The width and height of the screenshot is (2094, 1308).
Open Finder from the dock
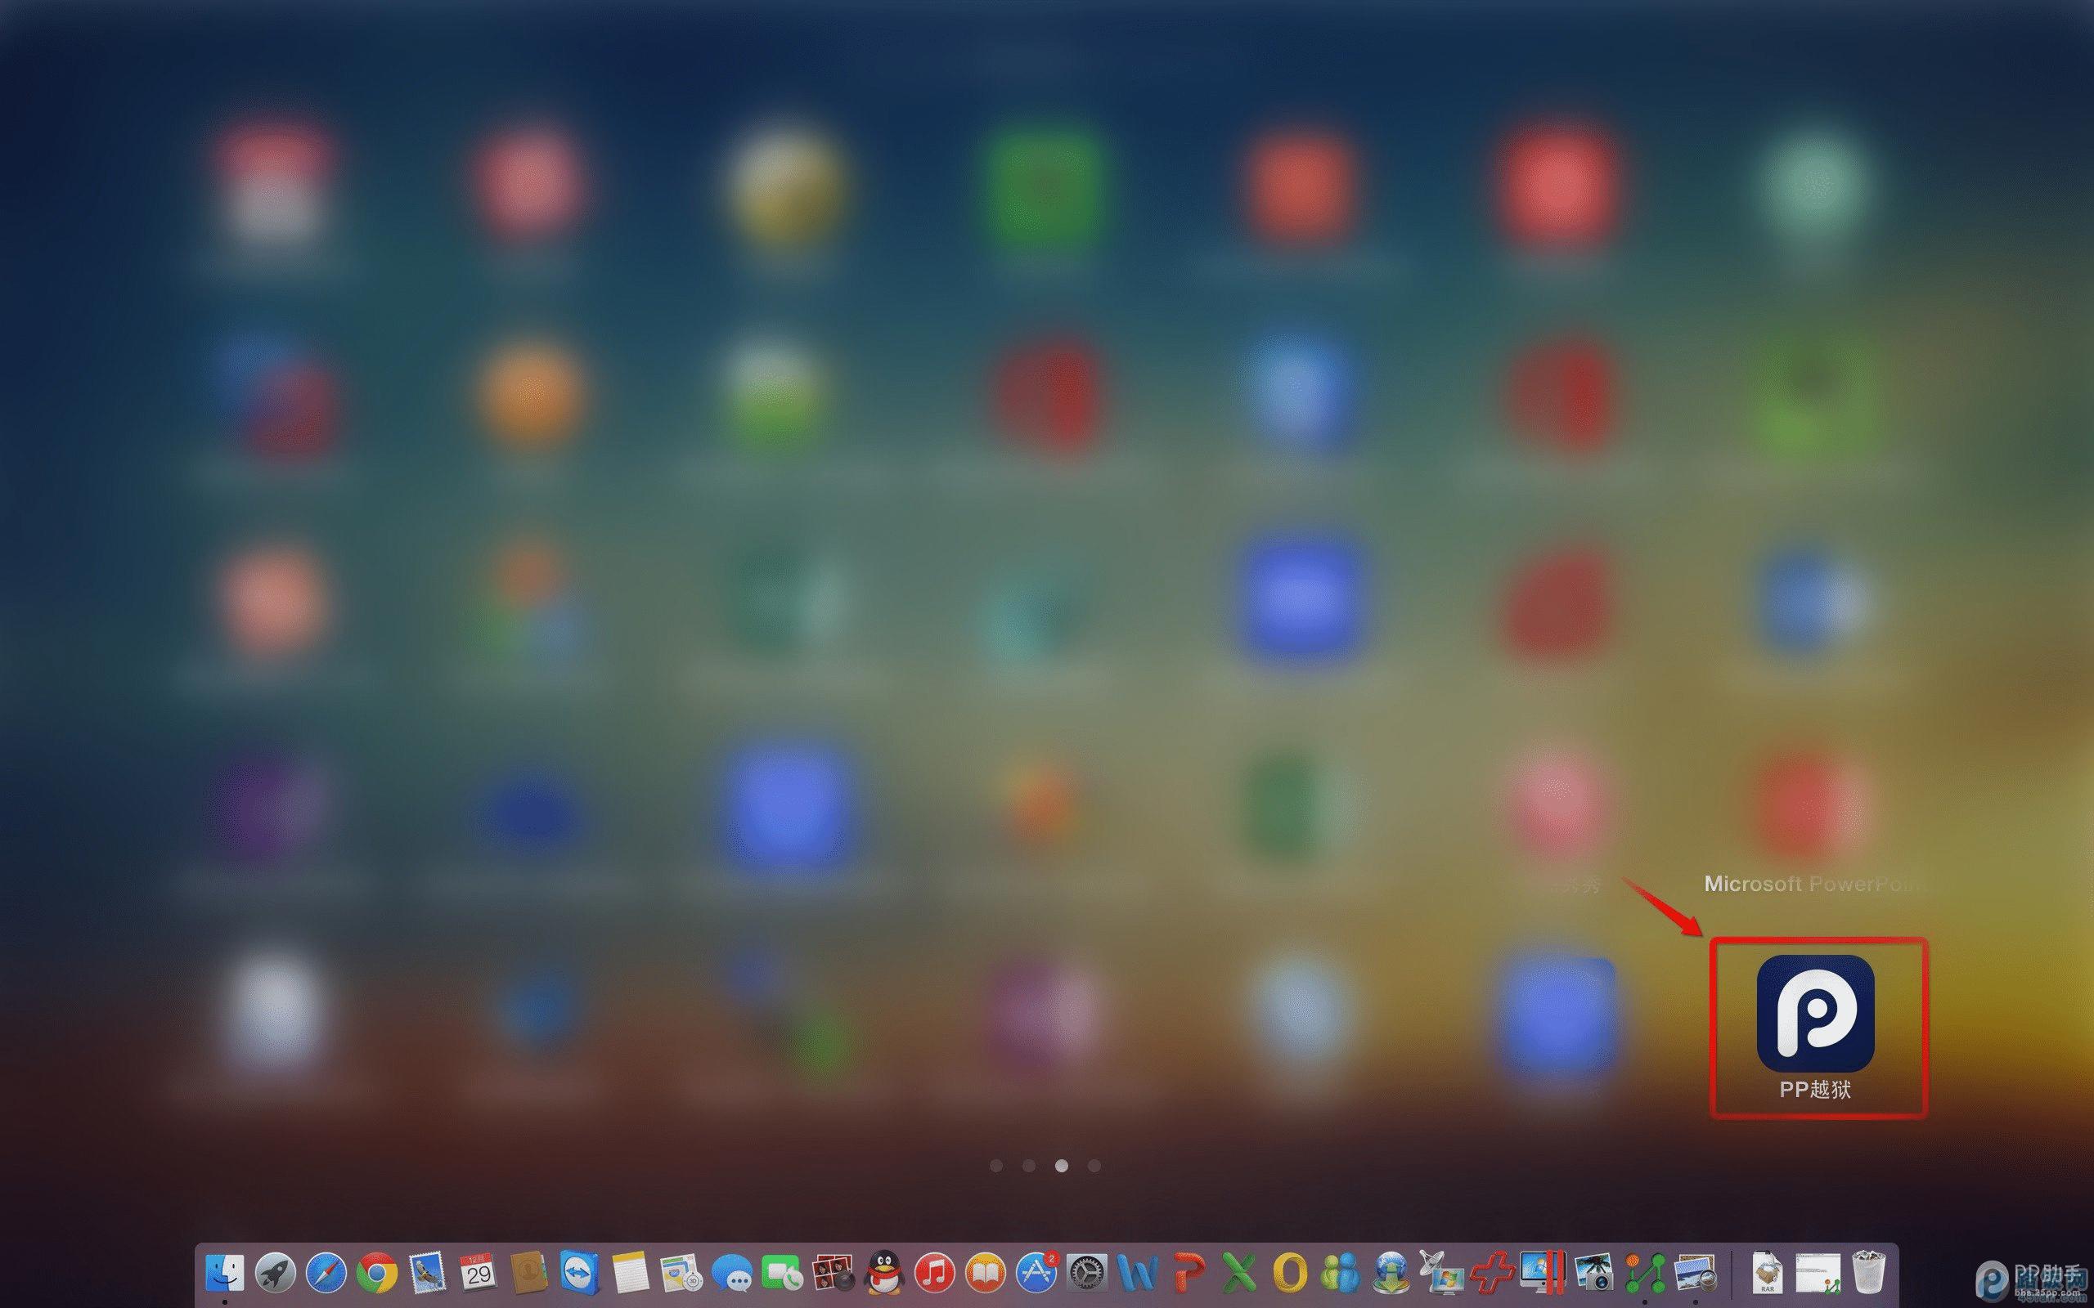pos(225,1274)
